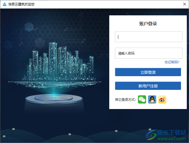Image resolution: width=189 pixels, height=143 pixels.
Task: Open the 忘记密码? link
Action: coord(172,62)
